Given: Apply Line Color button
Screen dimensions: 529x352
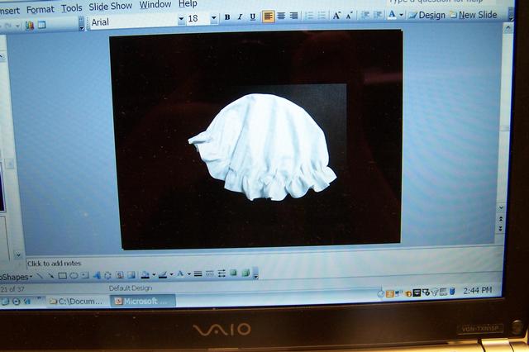Looking at the screenshot, I should coord(163,275).
